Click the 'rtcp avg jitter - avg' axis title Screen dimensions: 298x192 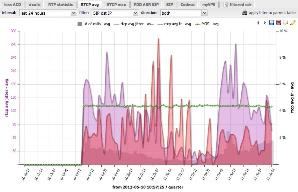(7, 98)
